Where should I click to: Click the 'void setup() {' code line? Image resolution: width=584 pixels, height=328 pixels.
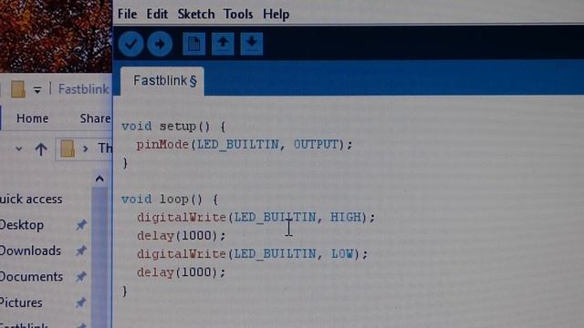click(173, 127)
